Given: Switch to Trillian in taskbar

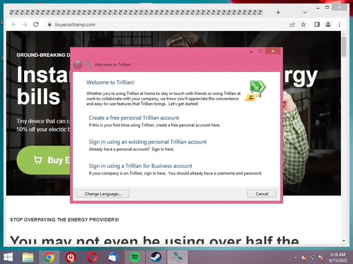Looking at the screenshot, I should coord(178,257).
